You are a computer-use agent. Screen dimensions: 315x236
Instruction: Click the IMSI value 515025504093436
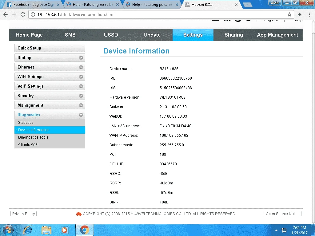point(176,88)
